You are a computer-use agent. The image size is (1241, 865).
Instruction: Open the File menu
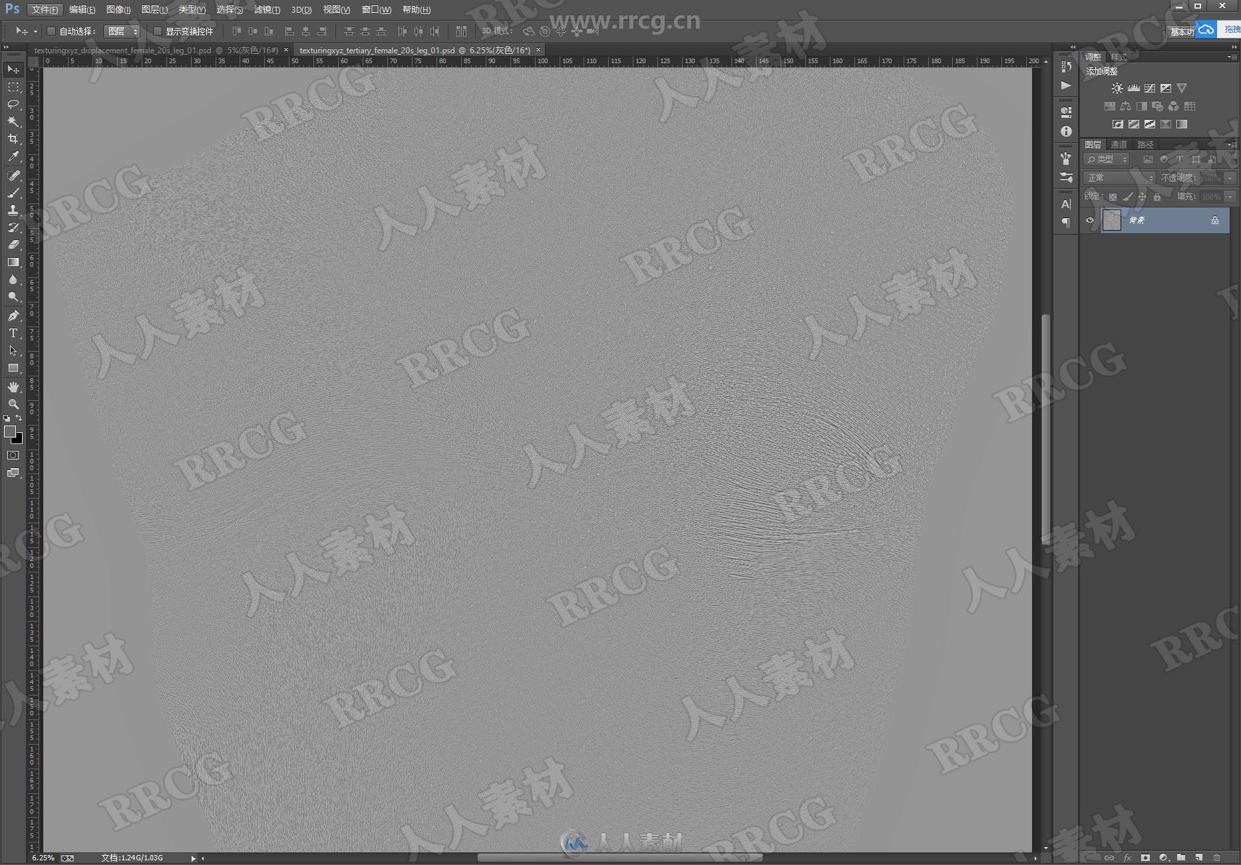[x=45, y=10]
